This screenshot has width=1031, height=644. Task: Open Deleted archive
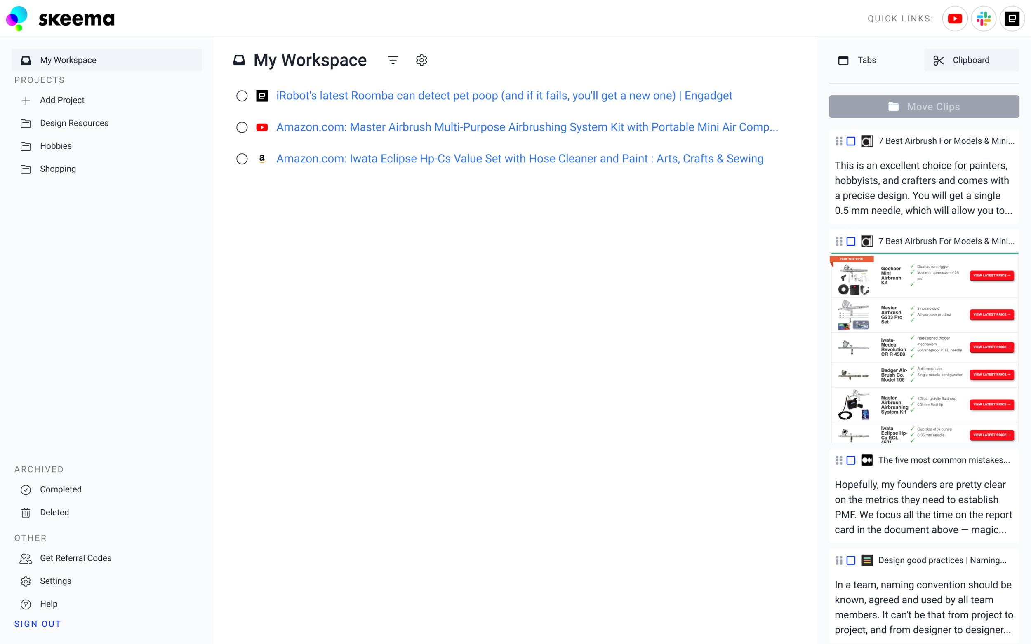106,513
